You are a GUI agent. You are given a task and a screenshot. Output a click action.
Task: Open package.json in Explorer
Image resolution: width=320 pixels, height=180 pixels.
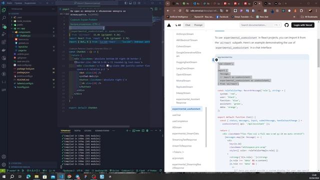coord(23,72)
